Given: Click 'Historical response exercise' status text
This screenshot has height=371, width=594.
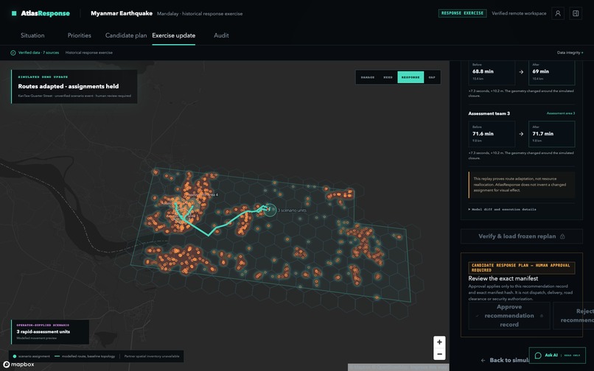Looking at the screenshot, I should pyautogui.click(x=89, y=52).
